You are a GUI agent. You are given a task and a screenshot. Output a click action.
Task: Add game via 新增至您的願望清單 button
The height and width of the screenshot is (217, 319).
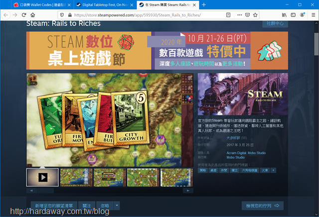point(54,206)
